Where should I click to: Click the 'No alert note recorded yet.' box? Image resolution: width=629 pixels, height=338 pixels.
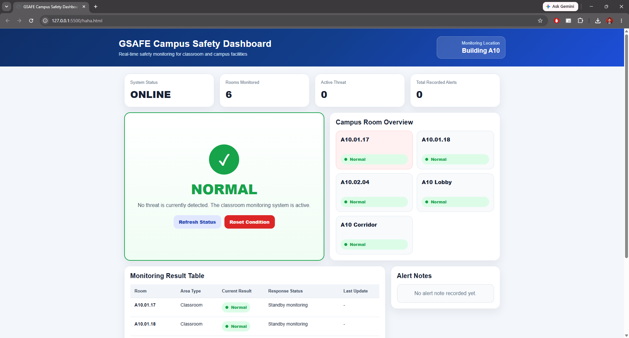click(445, 293)
